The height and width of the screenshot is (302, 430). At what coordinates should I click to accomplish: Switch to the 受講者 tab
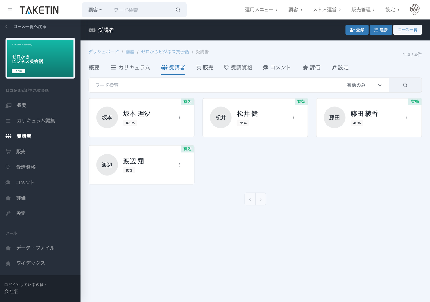tap(173, 68)
